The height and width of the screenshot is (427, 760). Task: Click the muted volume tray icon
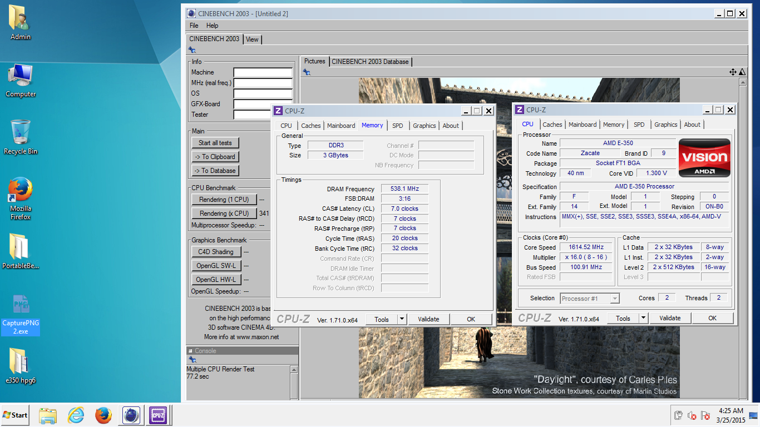692,415
